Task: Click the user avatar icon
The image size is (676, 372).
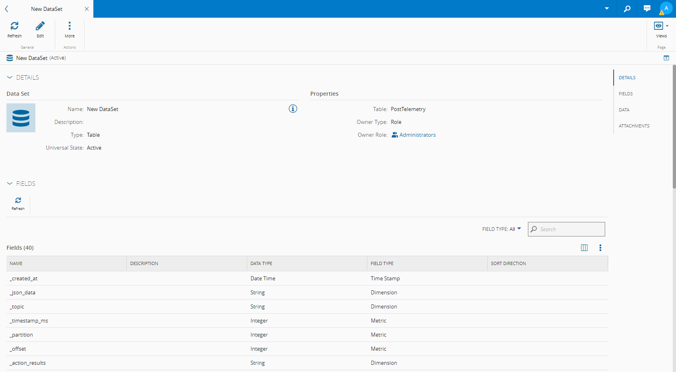Action: [666, 8]
